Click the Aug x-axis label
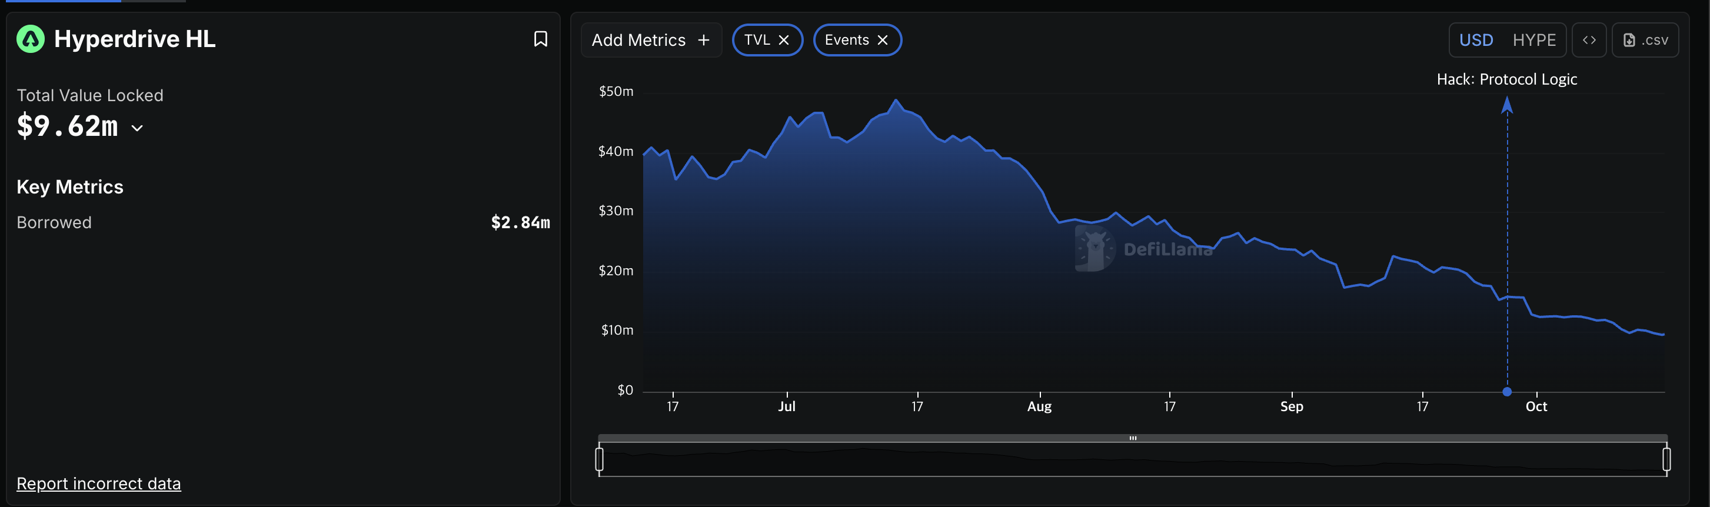This screenshot has height=507, width=1710. pyautogui.click(x=1040, y=406)
